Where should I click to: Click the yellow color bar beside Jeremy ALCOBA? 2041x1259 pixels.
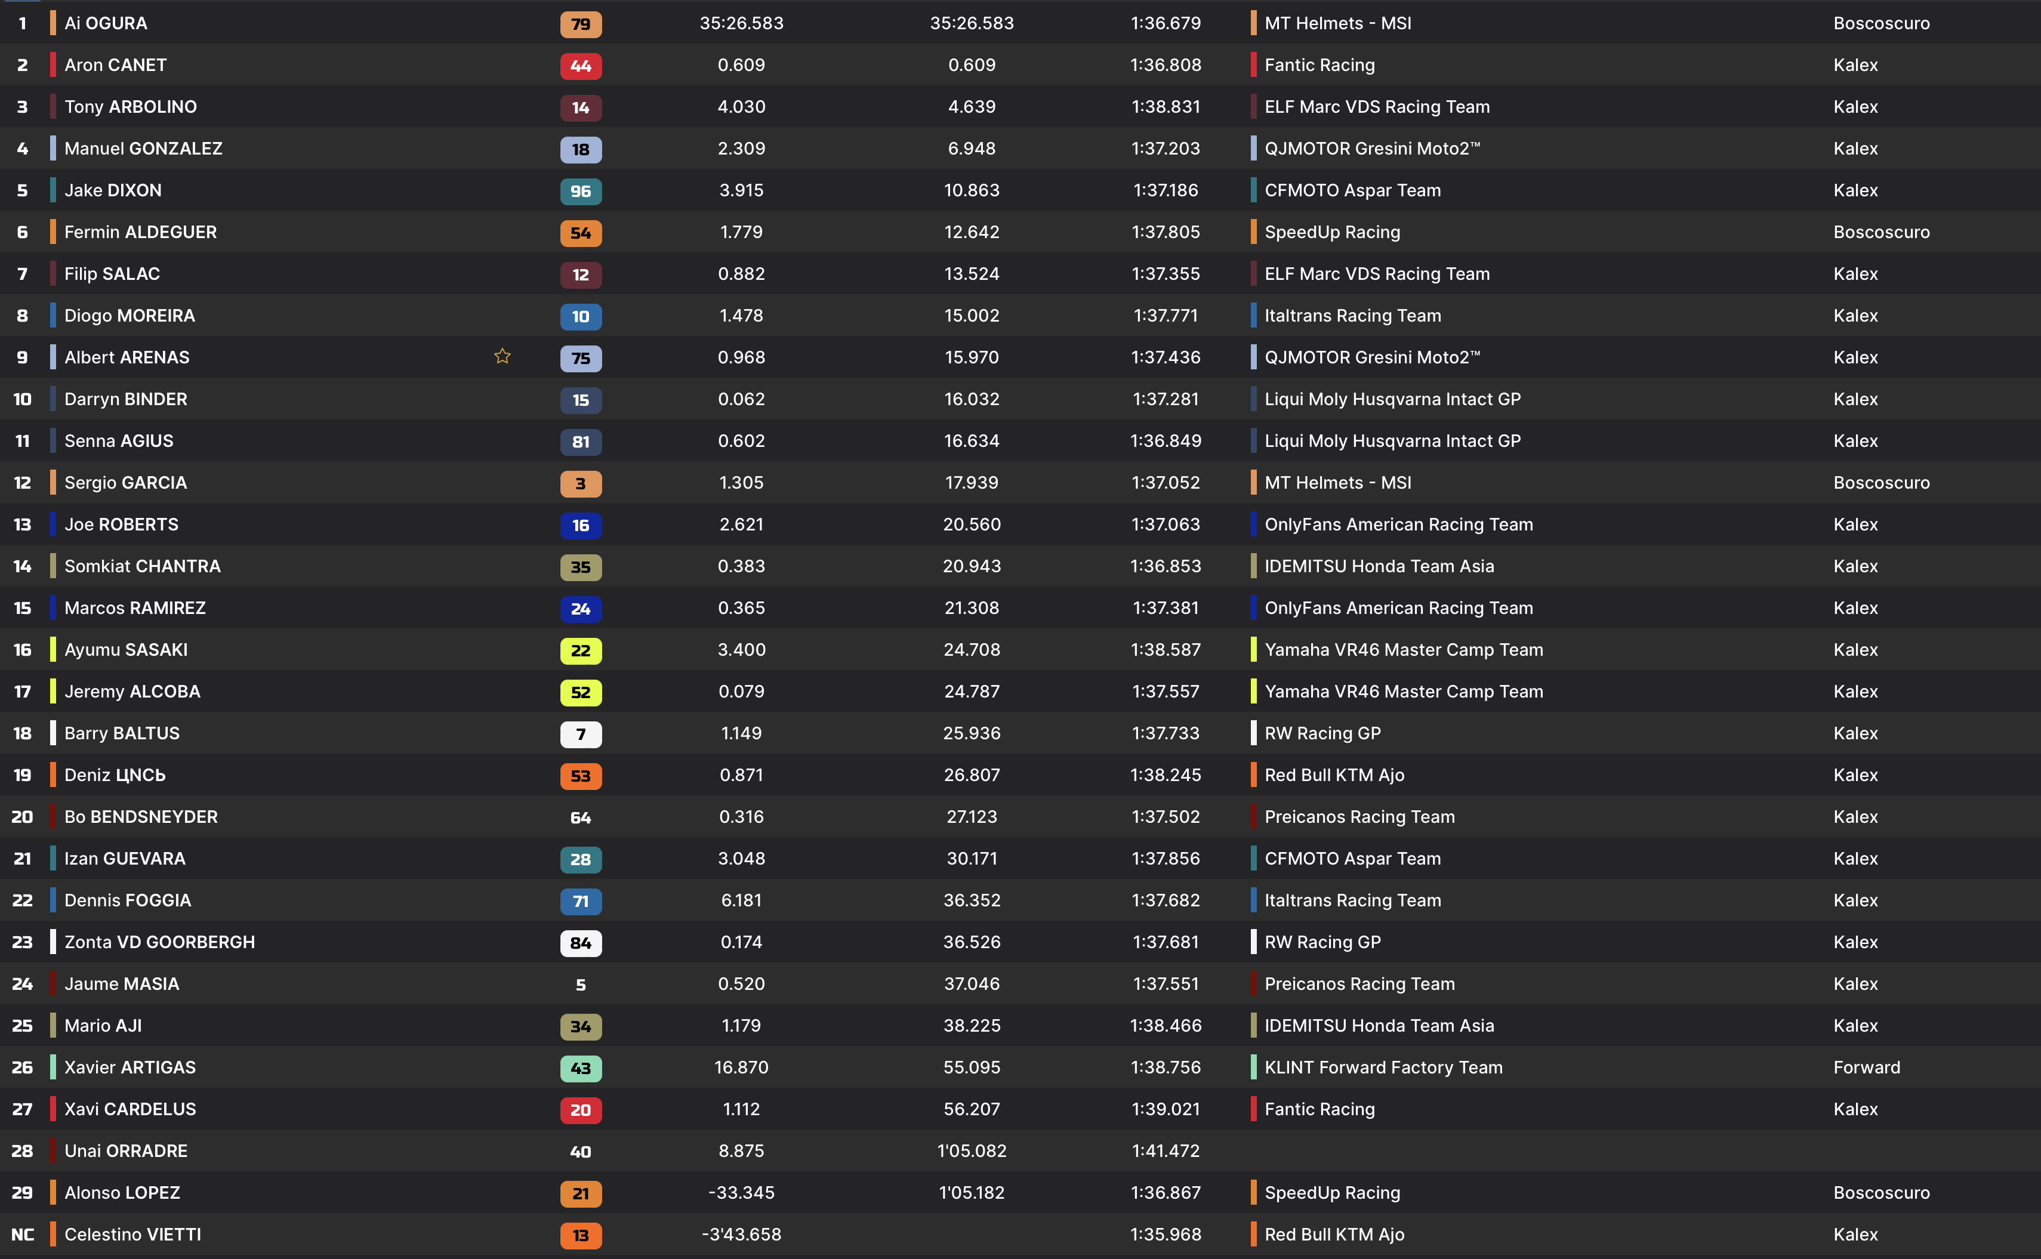53,691
